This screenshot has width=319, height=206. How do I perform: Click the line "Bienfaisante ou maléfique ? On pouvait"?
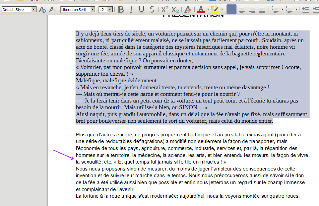pyautogui.click(x=135, y=61)
